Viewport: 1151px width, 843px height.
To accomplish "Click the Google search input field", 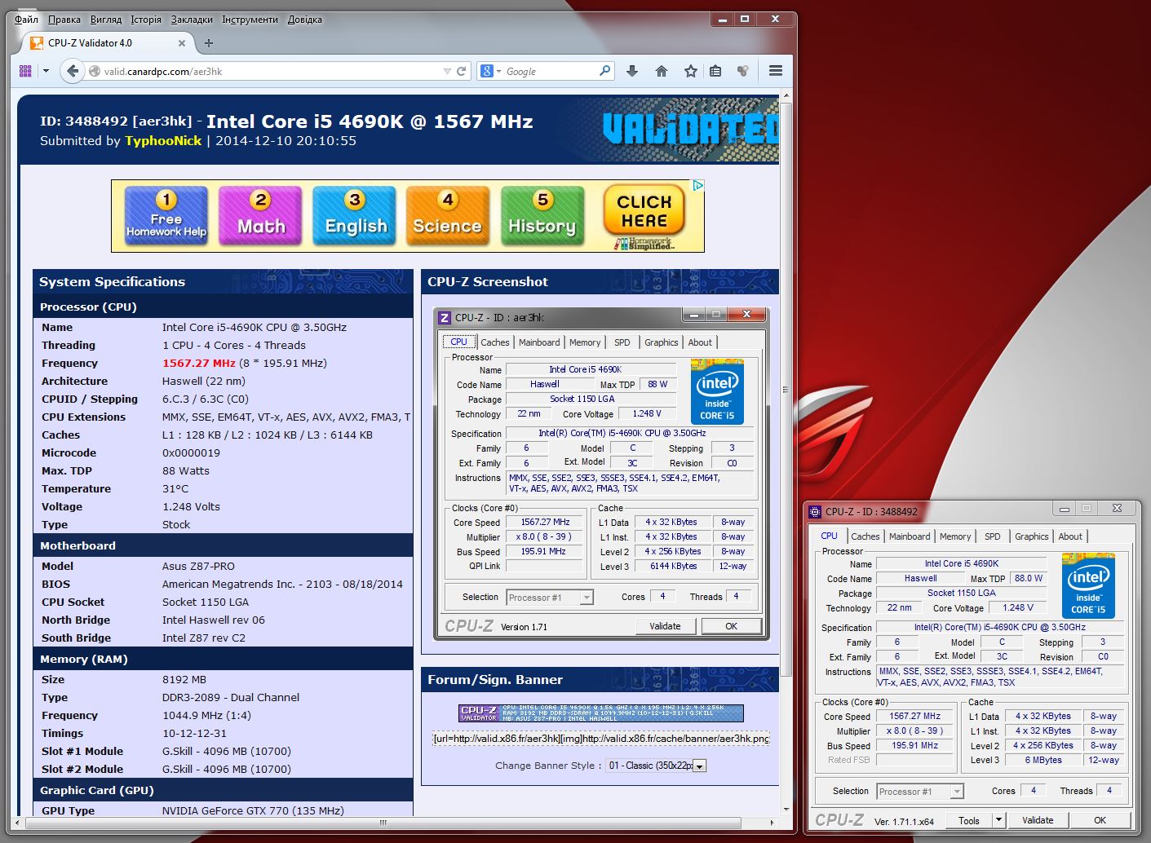I will tap(551, 72).
